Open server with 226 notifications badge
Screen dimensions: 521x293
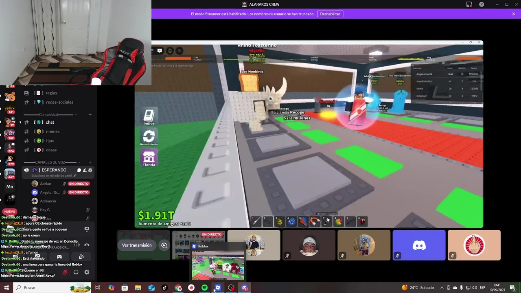(10, 148)
